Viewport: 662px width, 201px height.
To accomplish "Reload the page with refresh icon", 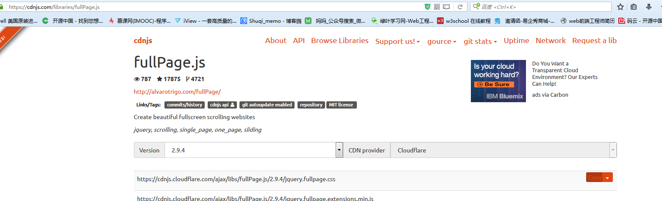I will (459, 7).
